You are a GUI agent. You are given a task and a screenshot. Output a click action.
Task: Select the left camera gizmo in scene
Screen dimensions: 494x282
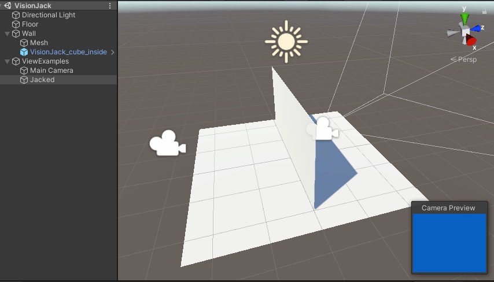point(168,143)
